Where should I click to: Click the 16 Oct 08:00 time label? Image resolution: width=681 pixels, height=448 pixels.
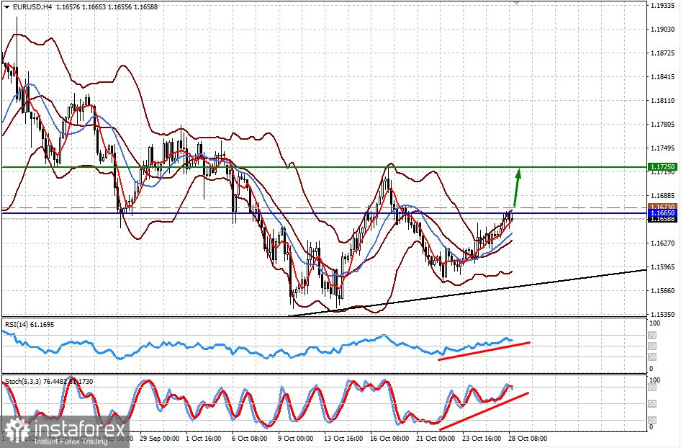[389, 439]
